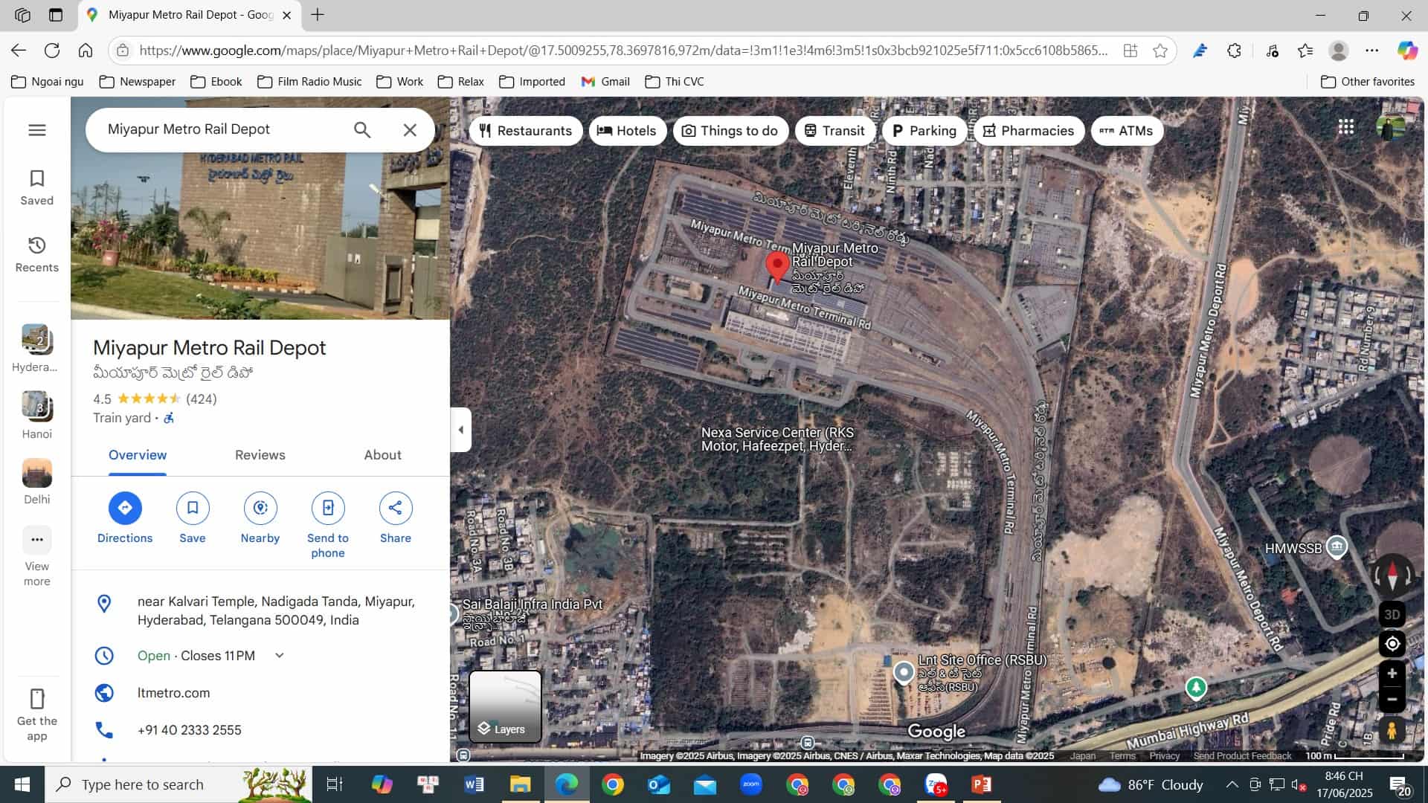Clear the Miyapur Metro Rail Depot search
The height and width of the screenshot is (803, 1428).
point(410,130)
